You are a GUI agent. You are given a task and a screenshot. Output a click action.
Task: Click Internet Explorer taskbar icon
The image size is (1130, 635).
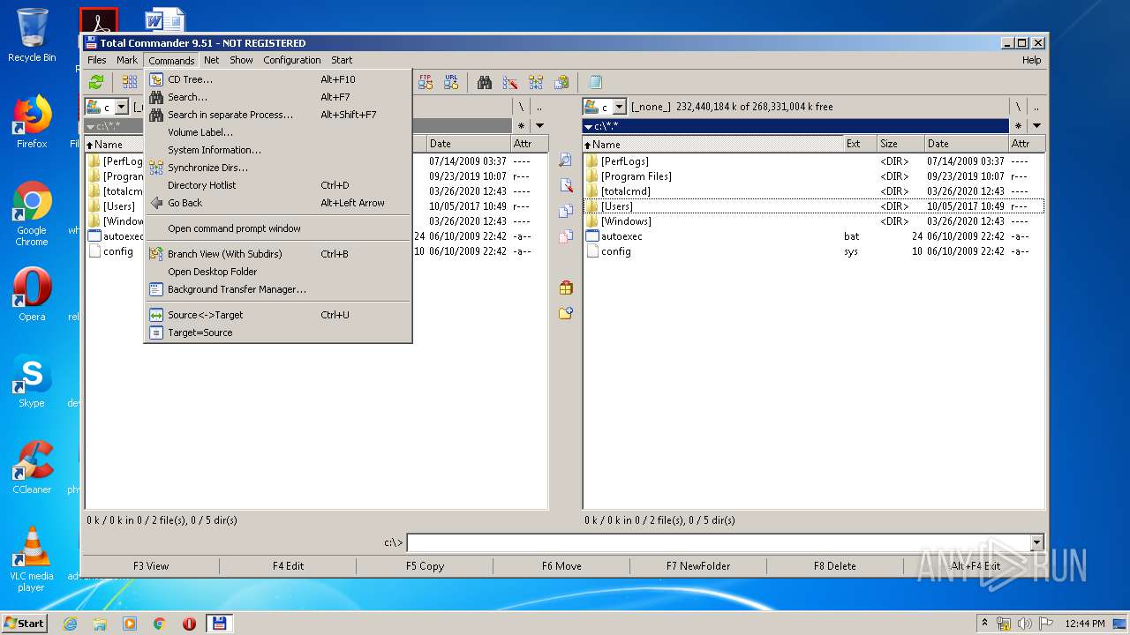coord(70,624)
